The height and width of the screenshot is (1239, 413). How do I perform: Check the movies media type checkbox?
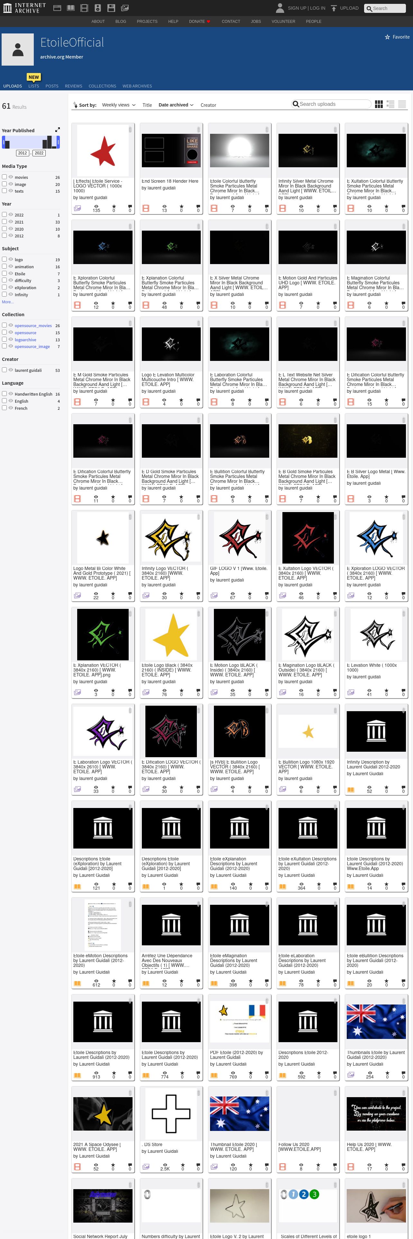(x=4, y=177)
